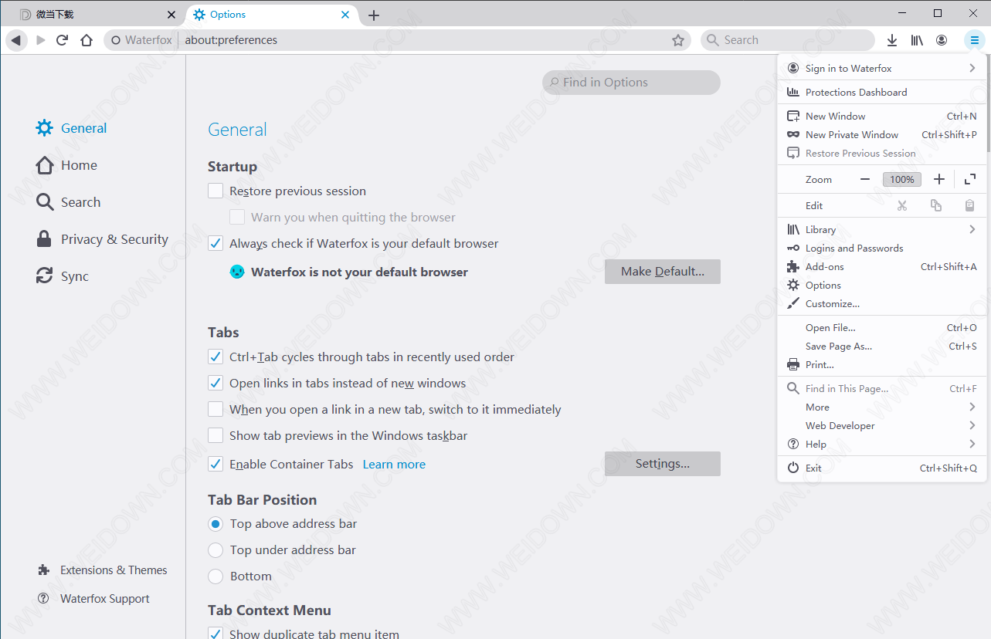Open Protections Dashboard menu item
This screenshot has width=991, height=639.
tap(882, 92)
